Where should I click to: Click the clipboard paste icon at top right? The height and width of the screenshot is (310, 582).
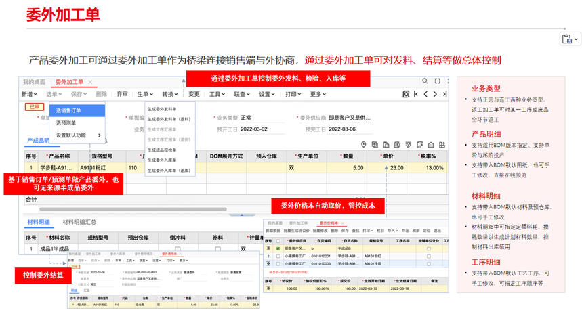click(567, 39)
